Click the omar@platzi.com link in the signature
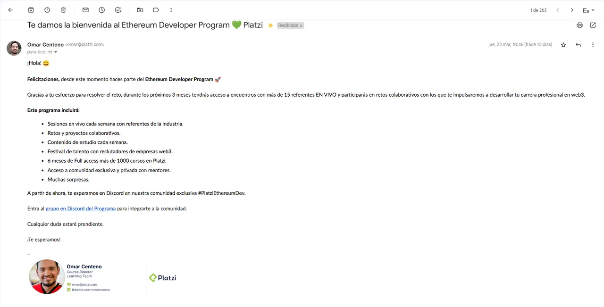The height and width of the screenshot is (307, 604). (84, 285)
